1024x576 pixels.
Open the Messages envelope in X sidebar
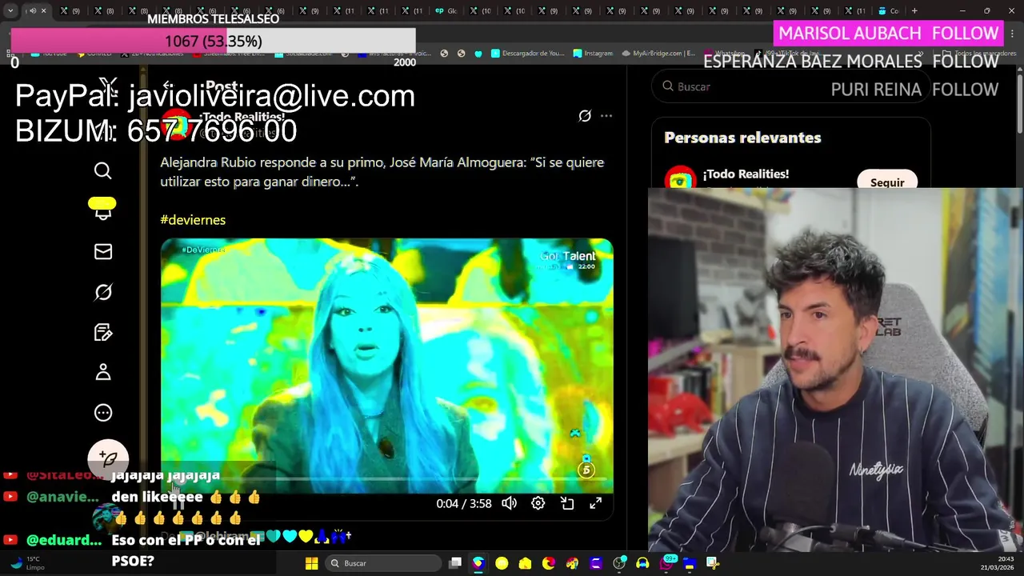click(103, 252)
